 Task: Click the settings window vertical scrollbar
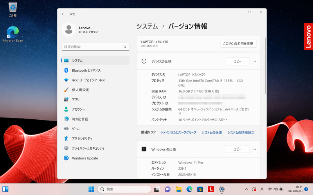pyautogui.click(x=266, y=66)
